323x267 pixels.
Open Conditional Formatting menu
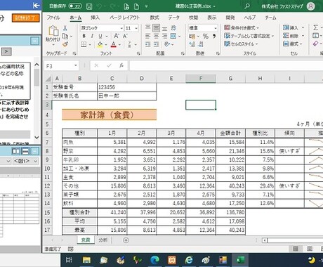[242, 28]
